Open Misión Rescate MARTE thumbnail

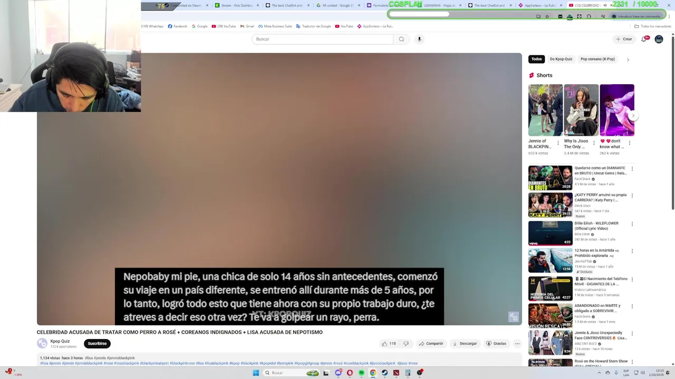[550, 316]
